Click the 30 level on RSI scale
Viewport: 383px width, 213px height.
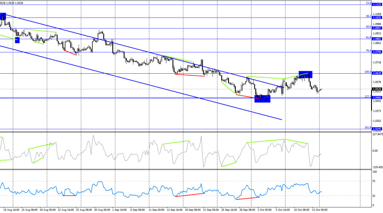coord(374,196)
